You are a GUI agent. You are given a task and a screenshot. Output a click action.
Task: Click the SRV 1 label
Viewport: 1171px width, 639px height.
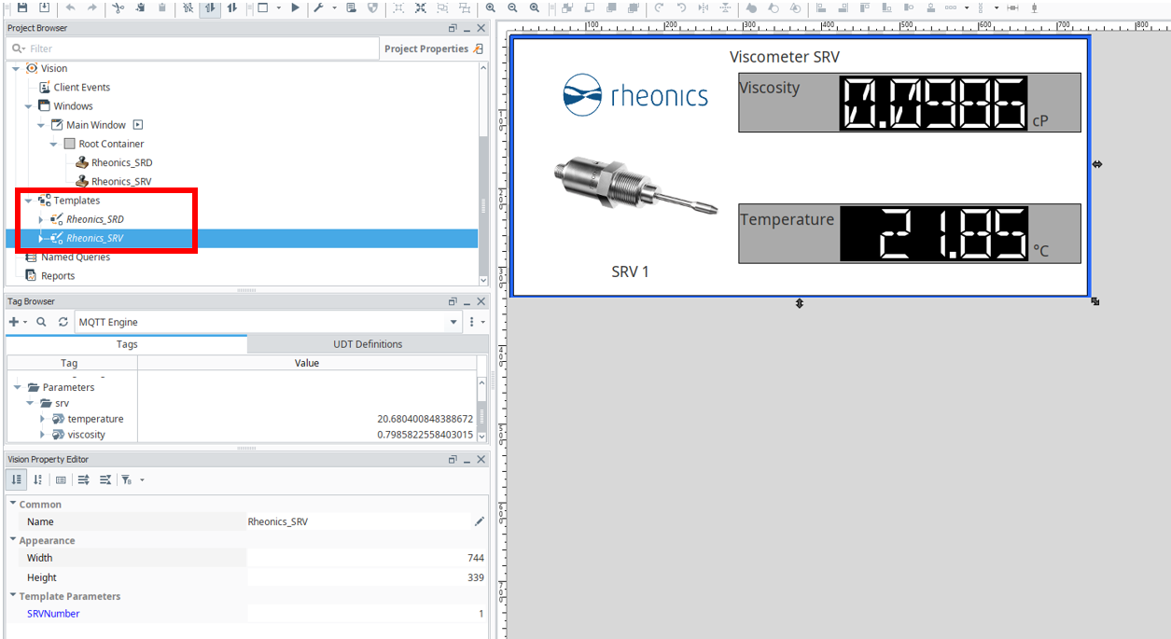pos(630,271)
